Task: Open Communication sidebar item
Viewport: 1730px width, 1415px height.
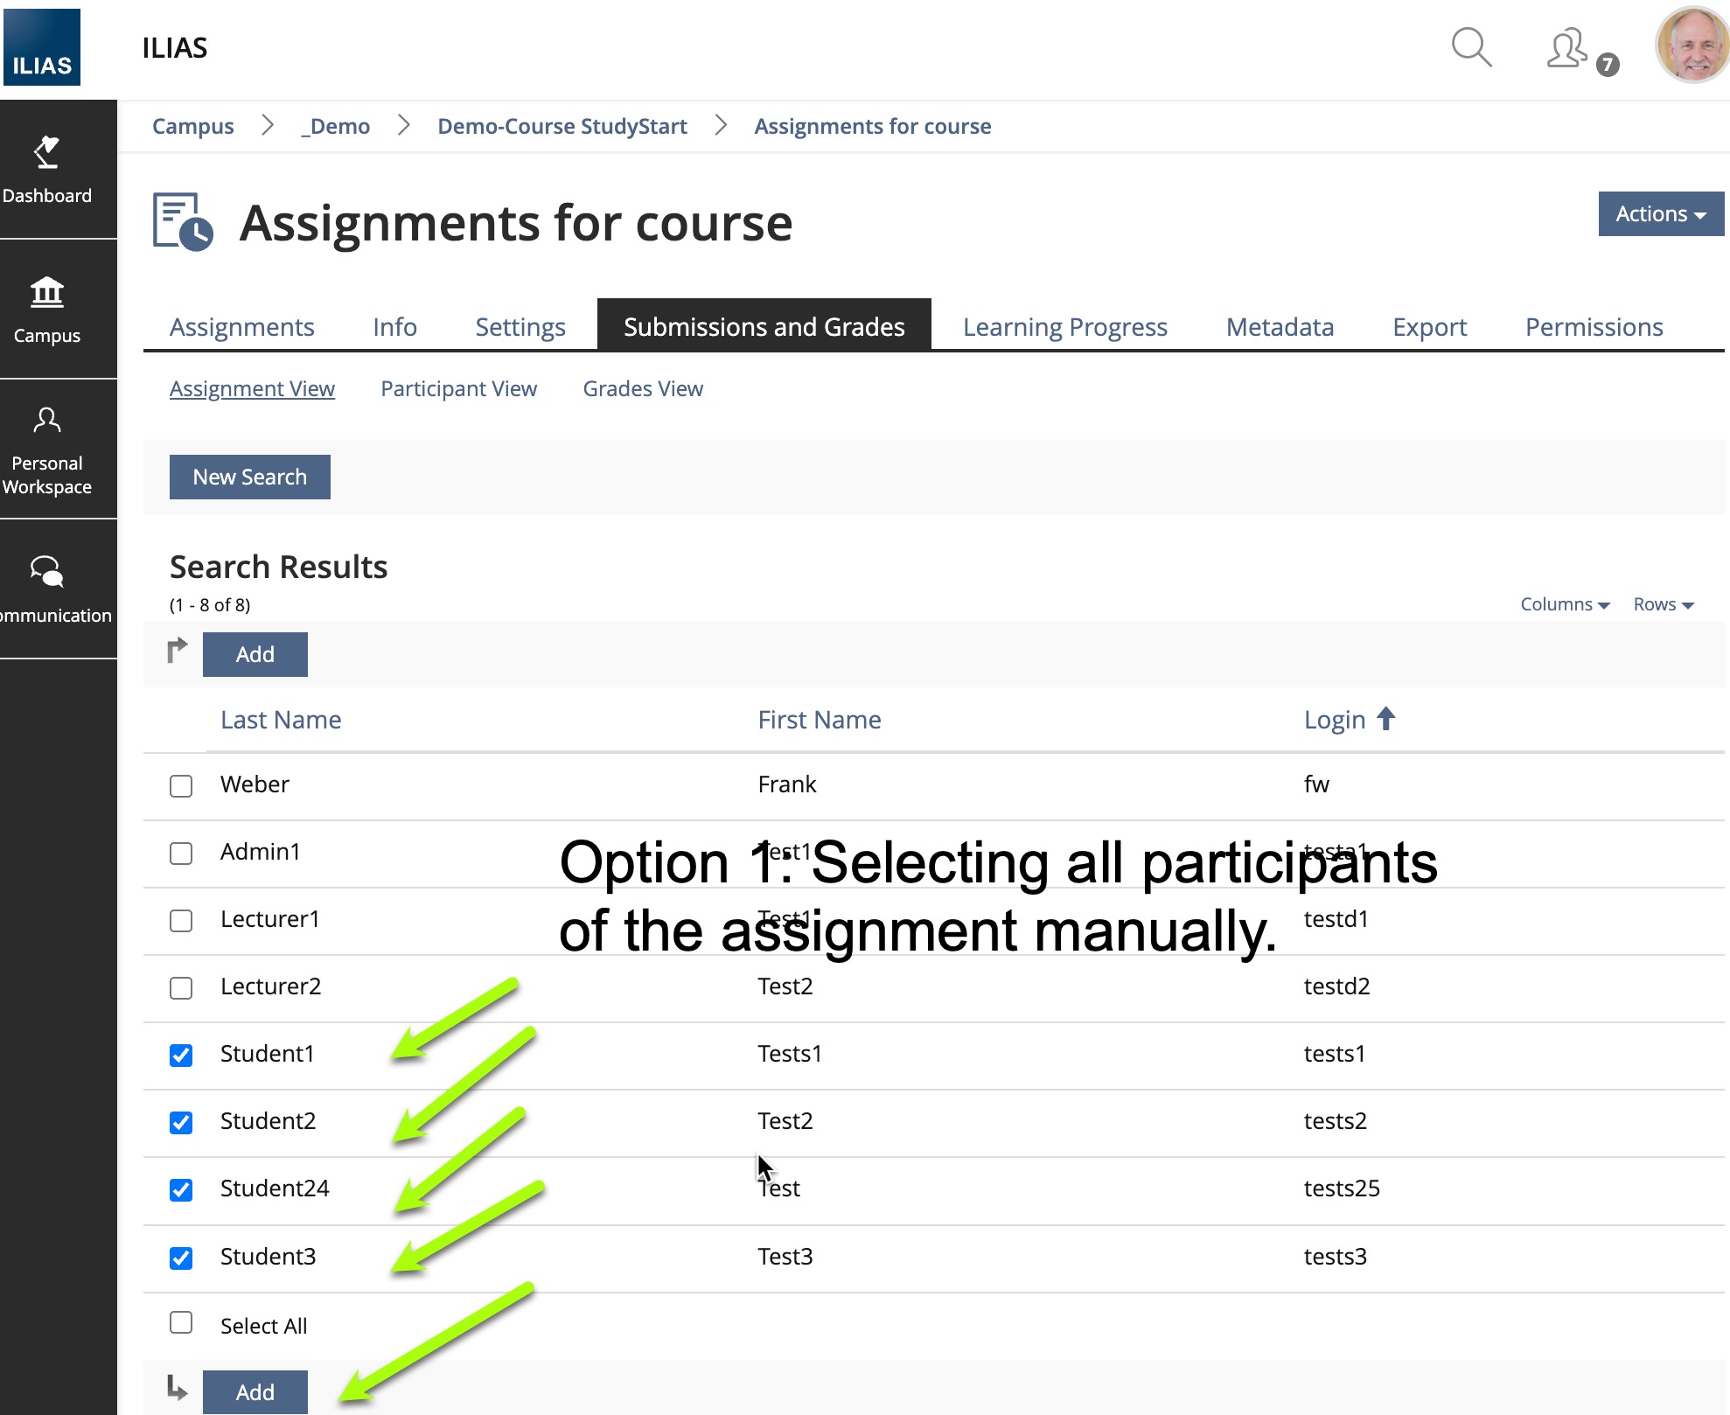Action: click(x=47, y=589)
